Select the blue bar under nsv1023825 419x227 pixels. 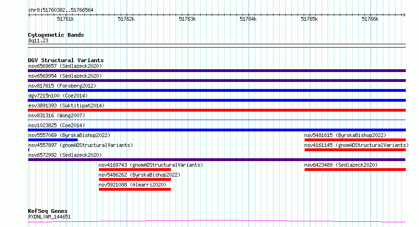pos(217,130)
